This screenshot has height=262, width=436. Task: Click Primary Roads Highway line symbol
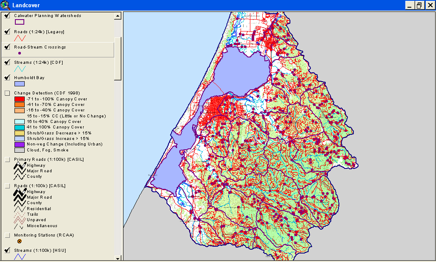pos(20,165)
